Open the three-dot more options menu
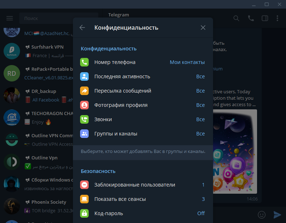Viewport: 286px width, 223px height. (277, 18)
